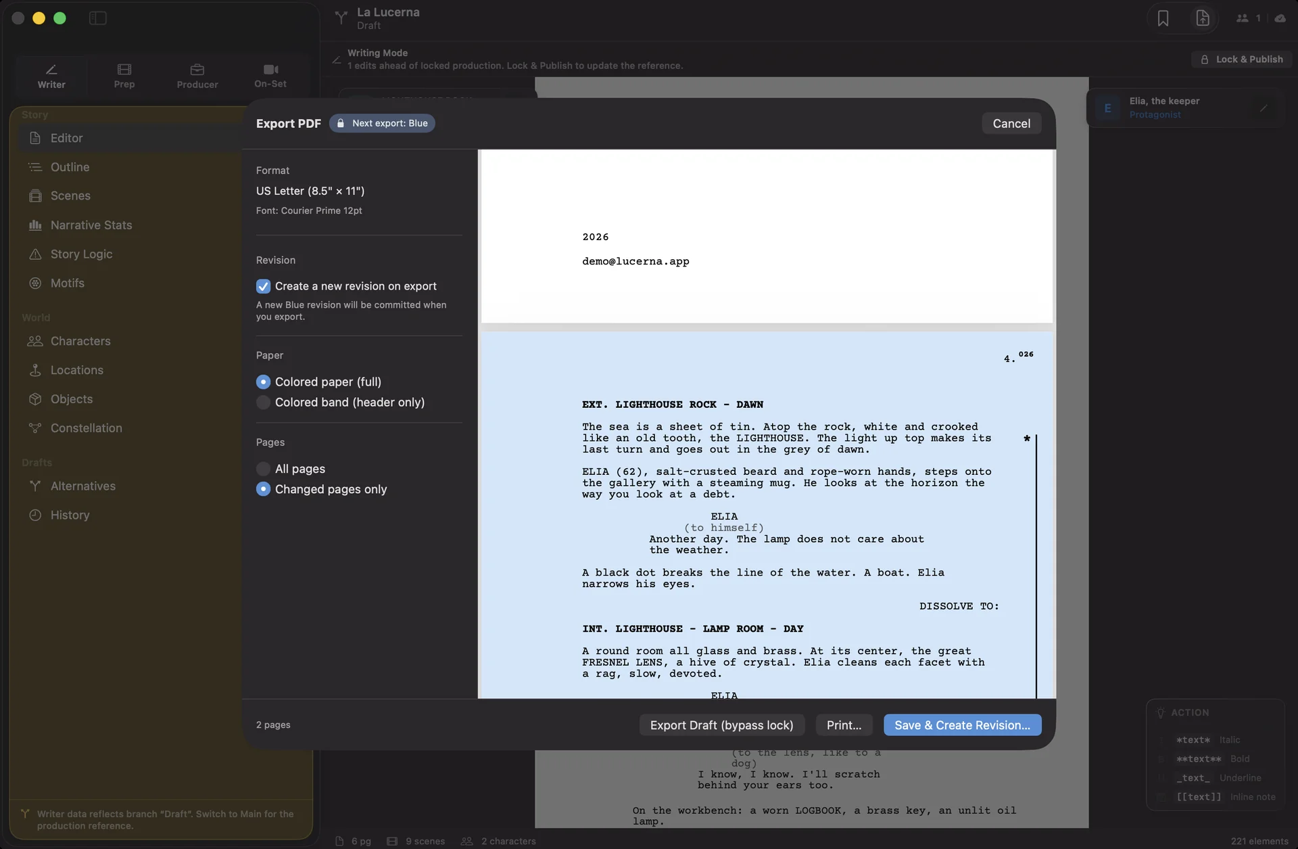Click the Elia, the keeper character card
Image resolution: width=1298 pixels, height=849 pixels.
[x=1185, y=108]
